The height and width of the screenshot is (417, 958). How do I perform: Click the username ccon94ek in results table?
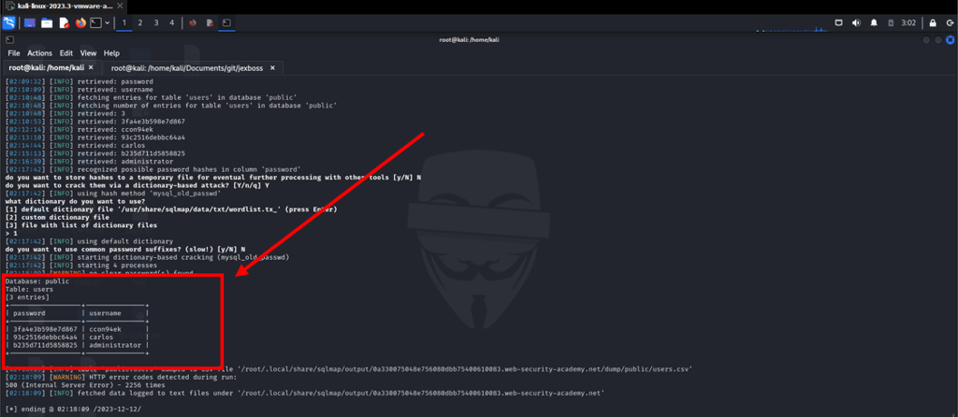tap(105, 329)
